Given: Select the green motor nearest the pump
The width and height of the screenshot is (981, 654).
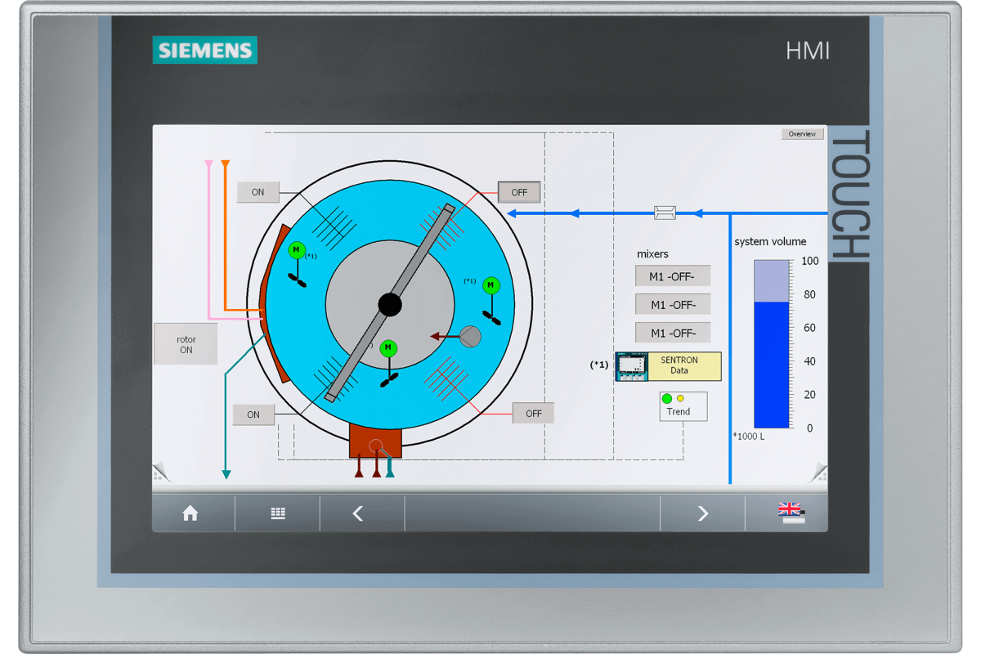Looking at the screenshot, I should click(490, 285).
